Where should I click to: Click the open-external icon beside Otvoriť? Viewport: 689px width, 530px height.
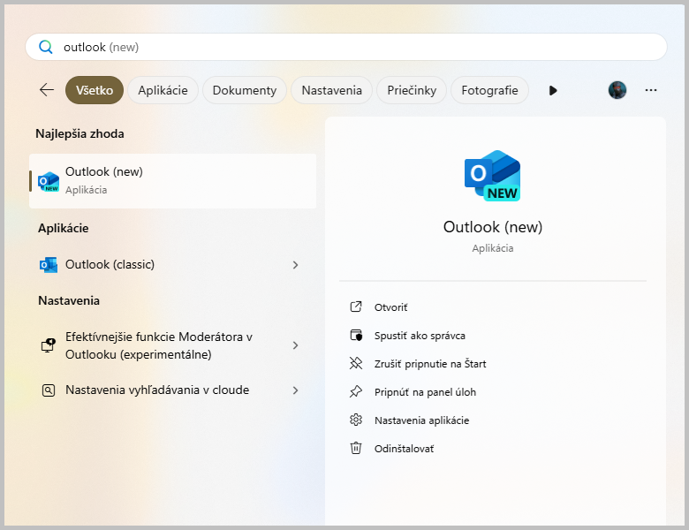(x=356, y=307)
